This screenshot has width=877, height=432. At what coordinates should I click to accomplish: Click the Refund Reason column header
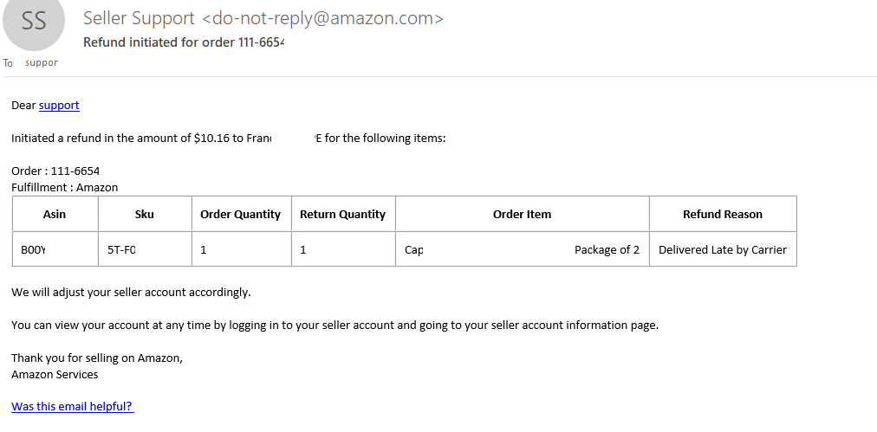[x=723, y=214]
